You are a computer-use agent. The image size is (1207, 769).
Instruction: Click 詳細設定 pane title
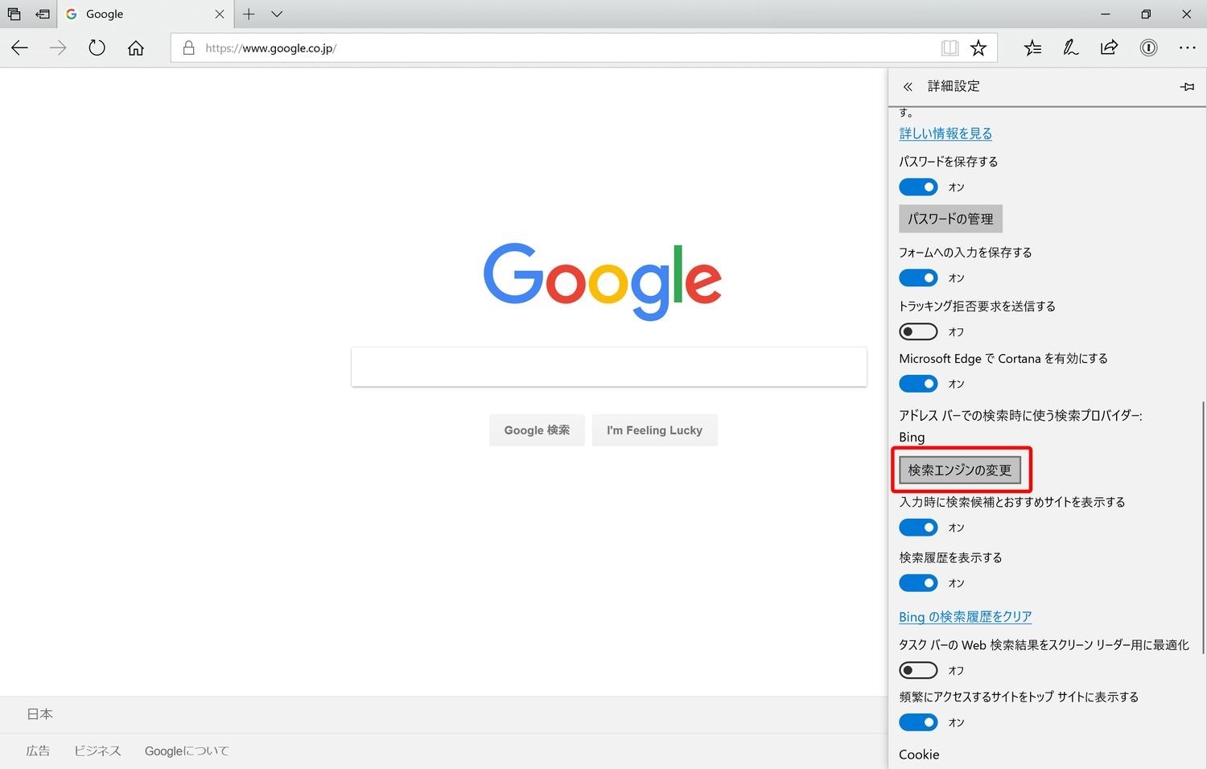[954, 86]
